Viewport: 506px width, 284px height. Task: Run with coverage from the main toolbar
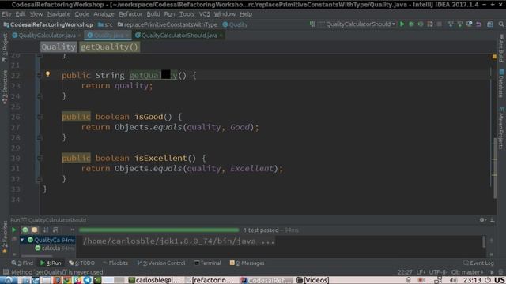tap(421, 24)
